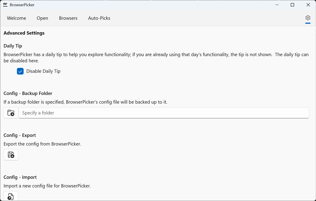Select the Auto-Picks tab
The image size is (316, 201).
click(x=99, y=18)
